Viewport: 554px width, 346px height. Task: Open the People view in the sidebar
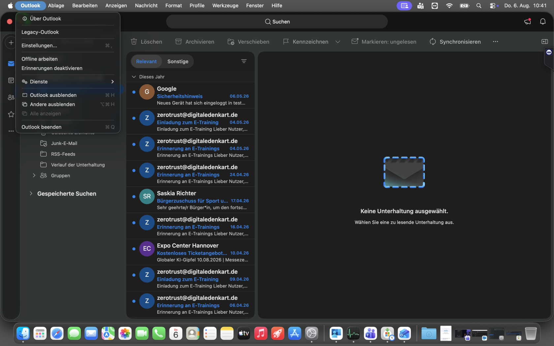tap(11, 98)
